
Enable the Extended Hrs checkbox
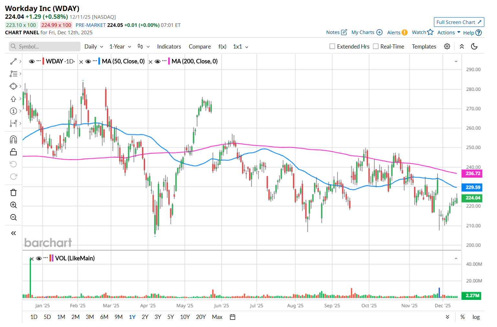(332, 47)
